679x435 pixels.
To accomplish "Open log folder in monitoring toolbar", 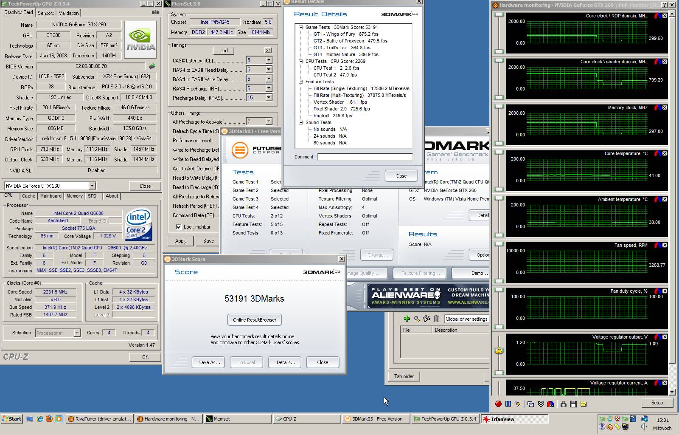I will [x=583, y=404].
